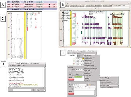Click Back button in ZMap toolbar
Image resolution: width=131 pixels, height=97 pixels.
click(67, 6)
